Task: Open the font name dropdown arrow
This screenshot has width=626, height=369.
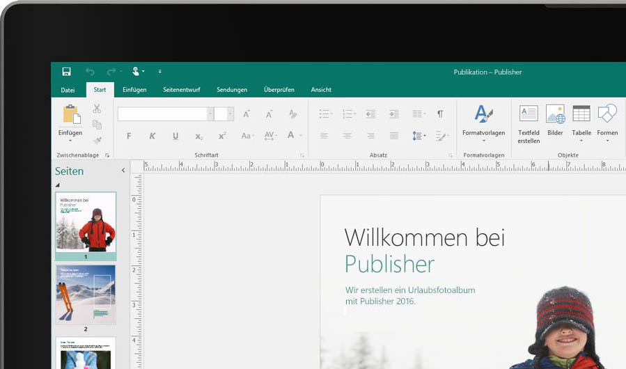Action: point(210,114)
